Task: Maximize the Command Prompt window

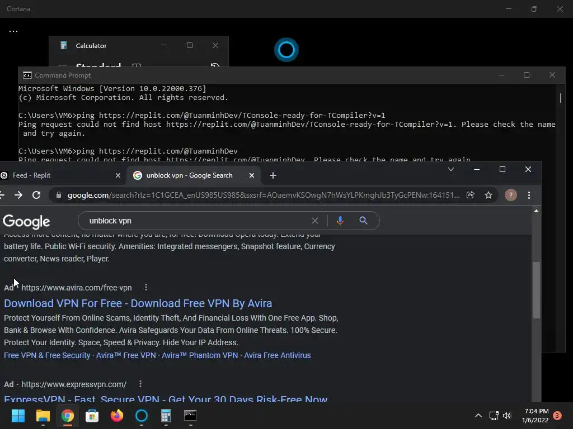Action: pos(527,75)
